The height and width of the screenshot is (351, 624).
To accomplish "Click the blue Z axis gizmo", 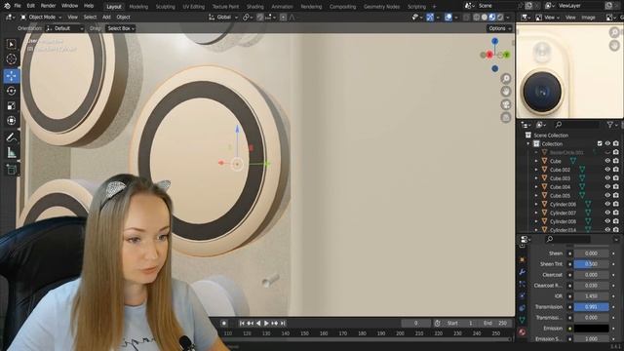I will coord(494,41).
